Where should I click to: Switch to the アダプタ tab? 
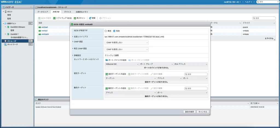tap(56, 12)
